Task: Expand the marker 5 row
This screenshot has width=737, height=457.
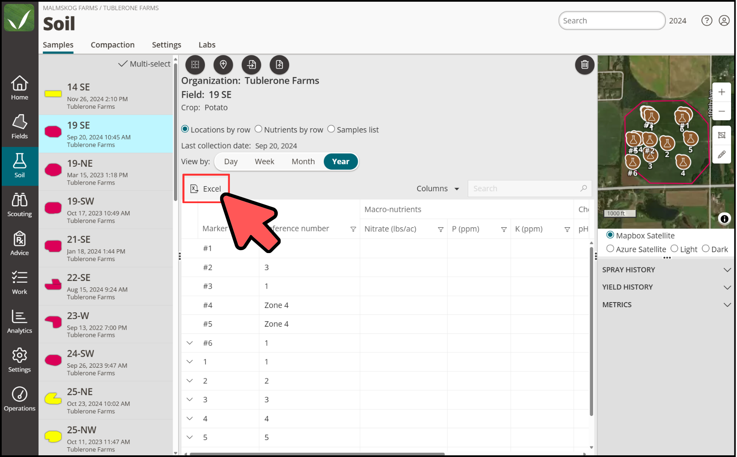Action: click(x=190, y=438)
